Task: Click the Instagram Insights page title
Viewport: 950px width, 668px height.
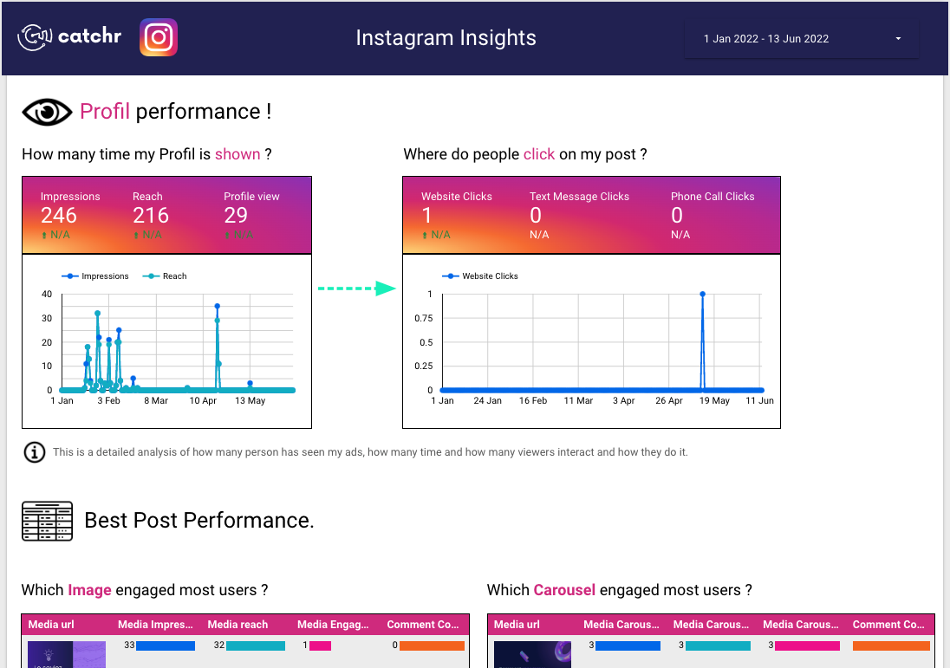Action: coord(446,38)
